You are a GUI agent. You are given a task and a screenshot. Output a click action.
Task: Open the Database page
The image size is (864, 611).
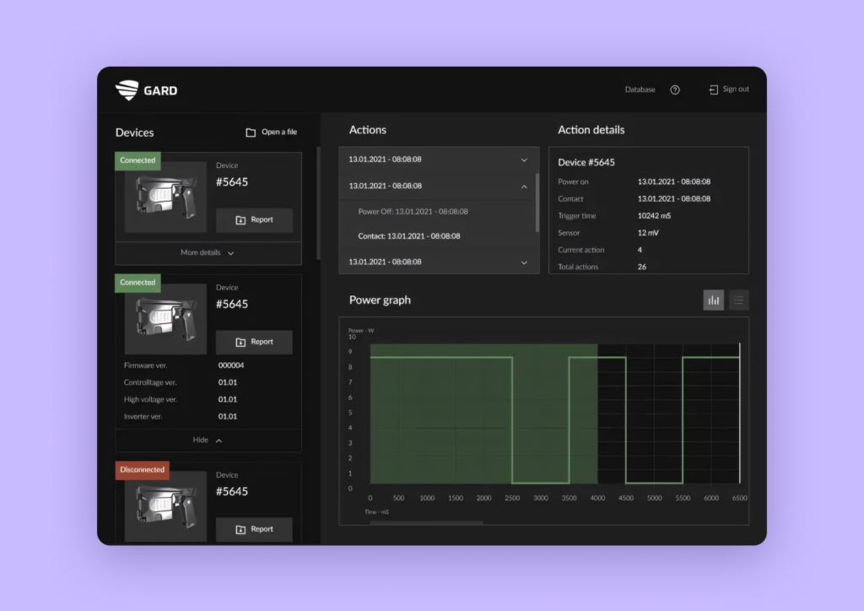(640, 89)
